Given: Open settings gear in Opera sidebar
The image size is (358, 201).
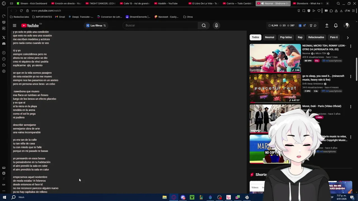Looking at the screenshot, I should pos(4,71).
